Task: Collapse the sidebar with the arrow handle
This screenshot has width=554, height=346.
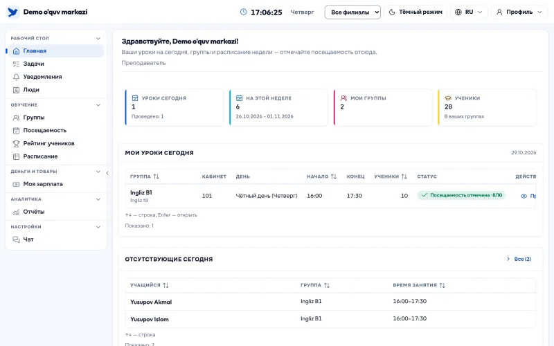Action: [107, 173]
